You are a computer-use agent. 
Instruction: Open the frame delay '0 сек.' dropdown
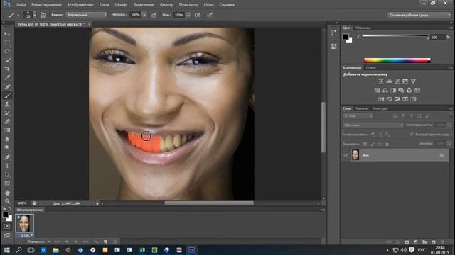(27, 235)
